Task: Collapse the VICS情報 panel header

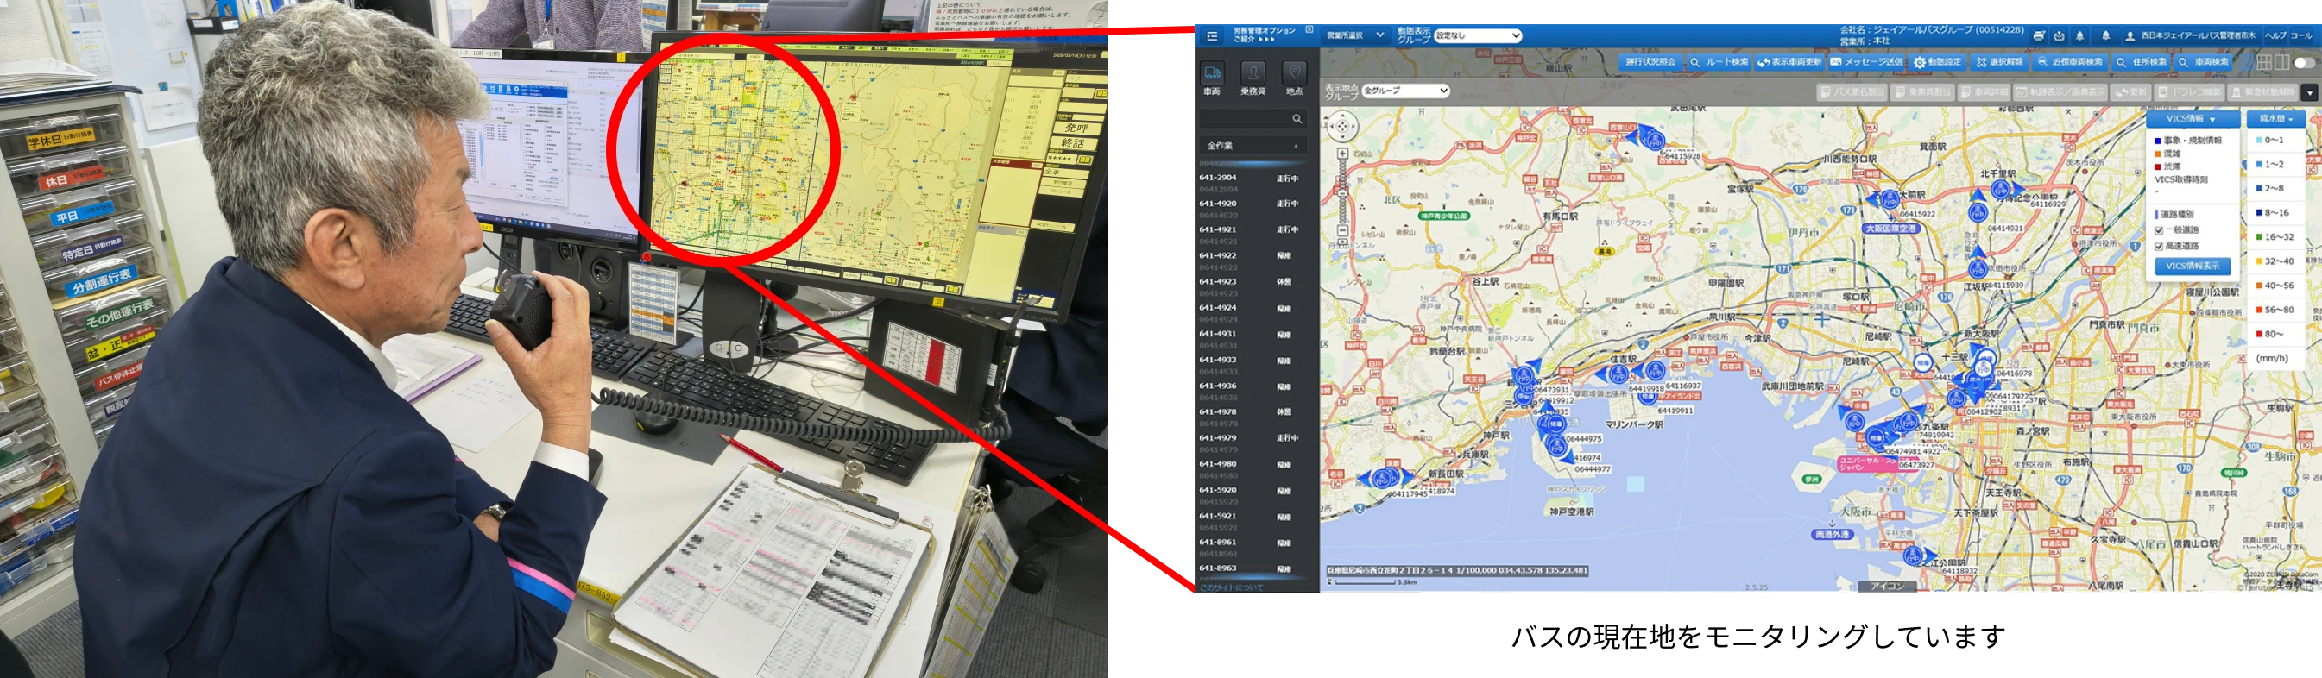Action: click(2193, 119)
